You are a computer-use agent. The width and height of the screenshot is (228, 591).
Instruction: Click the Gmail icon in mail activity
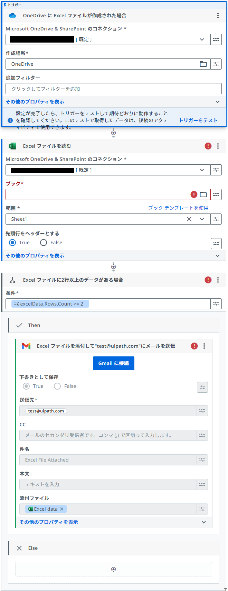tap(26, 346)
